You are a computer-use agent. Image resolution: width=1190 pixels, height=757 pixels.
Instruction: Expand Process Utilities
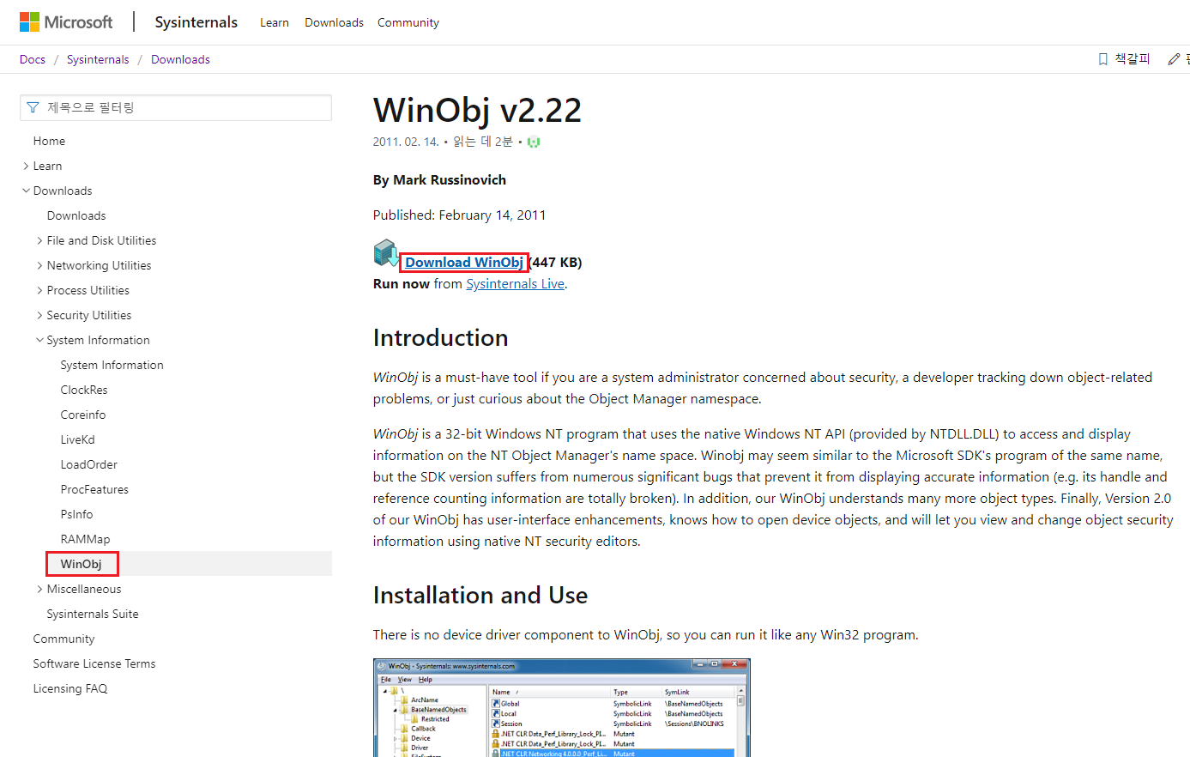point(39,290)
